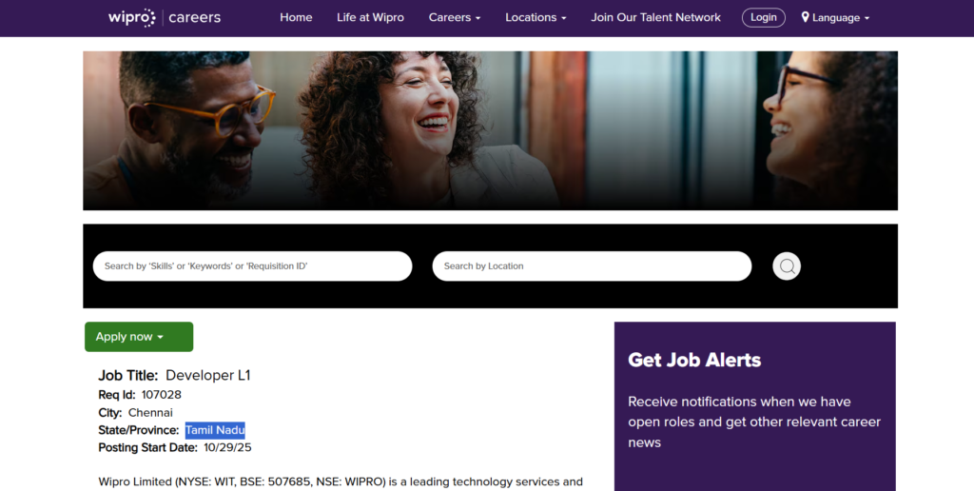974x491 pixels.
Task: Expand the Apply now dropdown button
Action: coord(139,337)
